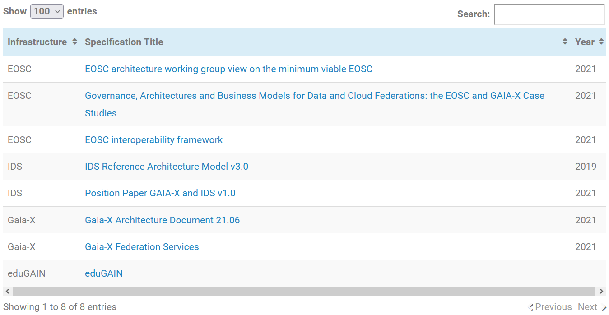Select the Infrastructure column header text

click(37, 42)
